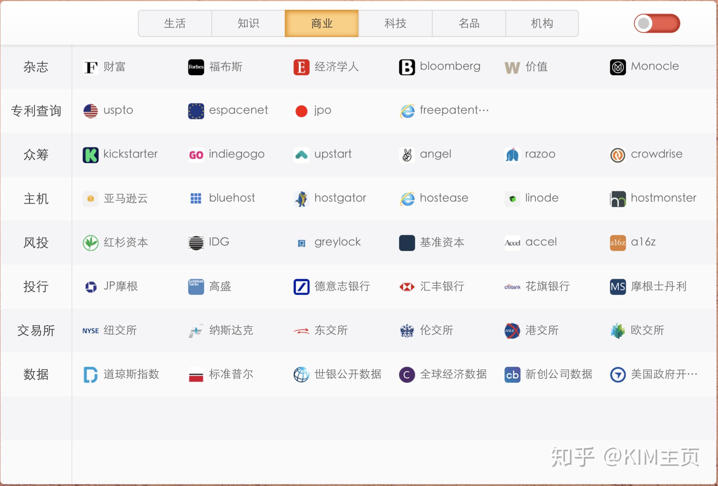The width and height of the screenshot is (718, 486).
Task: Select the 众筹 category label
Action: (x=36, y=155)
